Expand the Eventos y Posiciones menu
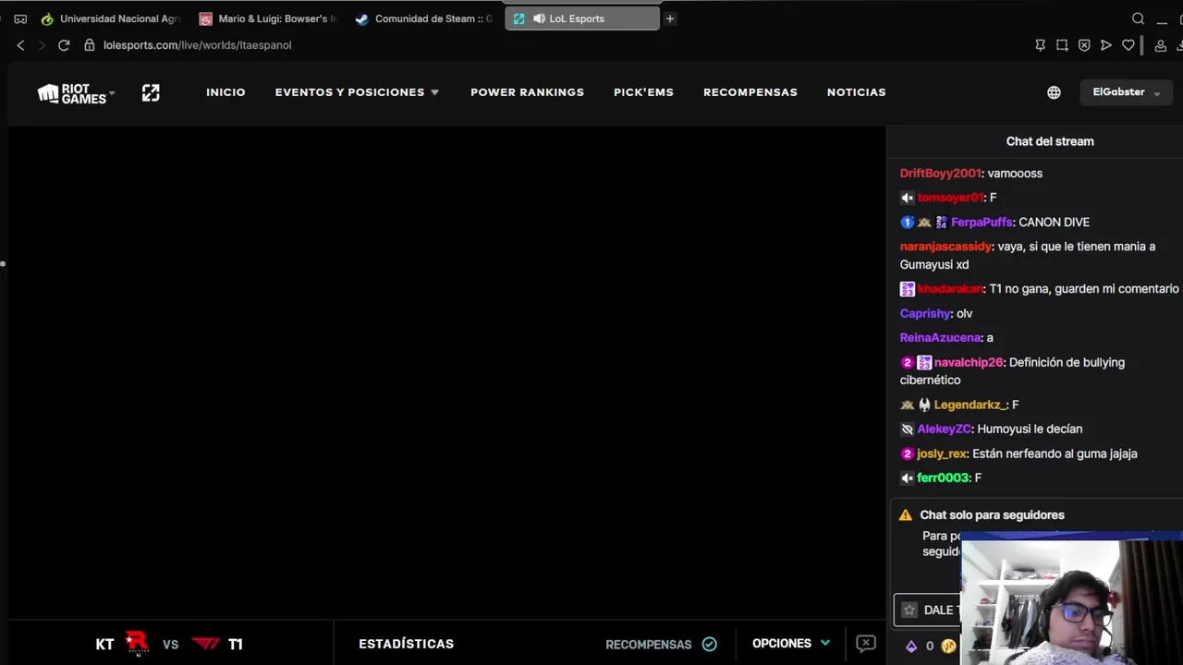The height and width of the screenshot is (665, 1183). [x=357, y=92]
